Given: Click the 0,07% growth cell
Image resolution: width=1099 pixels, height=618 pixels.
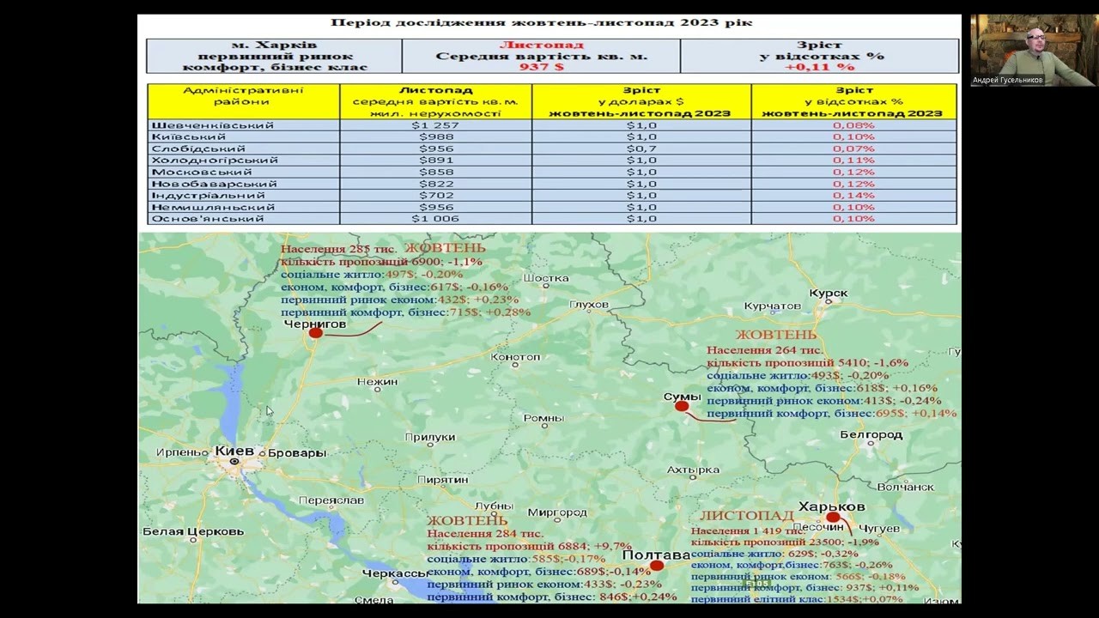Looking at the screenshot, I should 853,148.
